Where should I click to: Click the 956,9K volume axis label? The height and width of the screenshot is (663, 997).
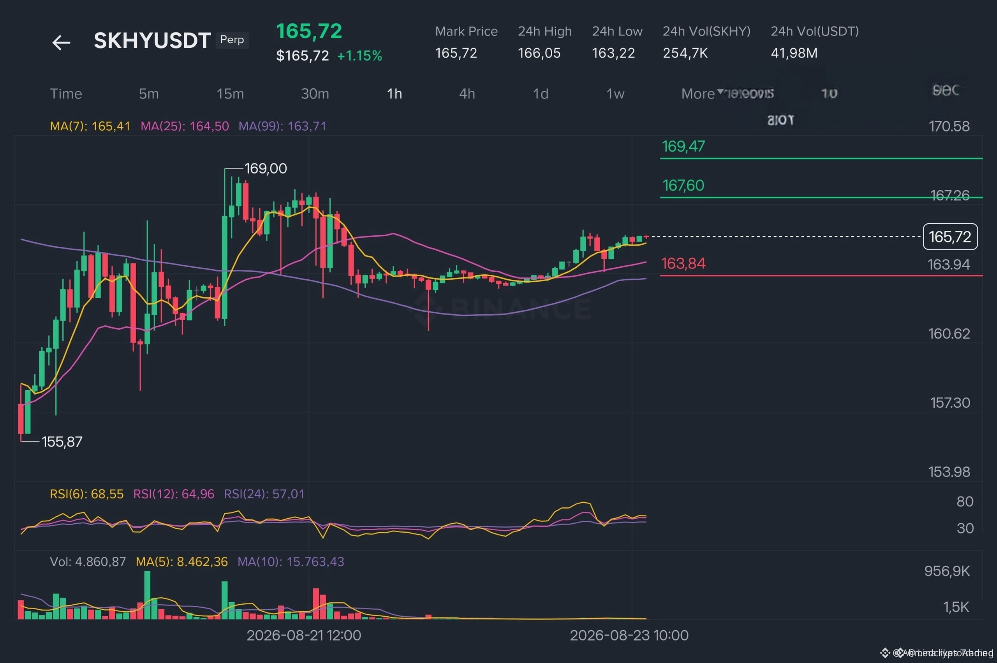947,571
